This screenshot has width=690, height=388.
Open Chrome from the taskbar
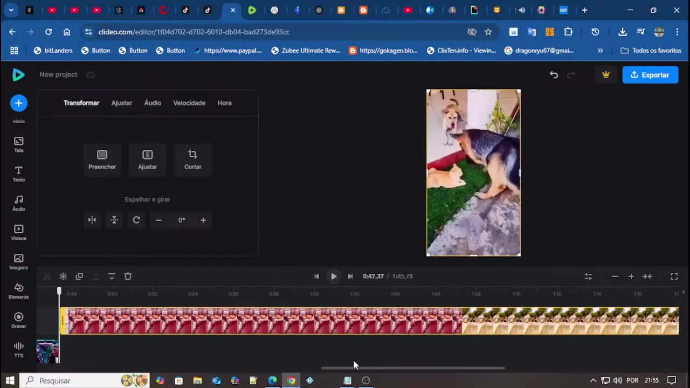tap(291, 380)
